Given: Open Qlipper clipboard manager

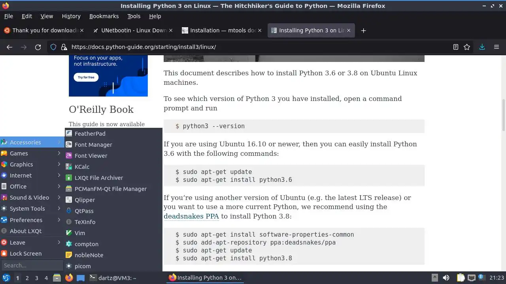Looking at the screenshot, I should (113, 200).
